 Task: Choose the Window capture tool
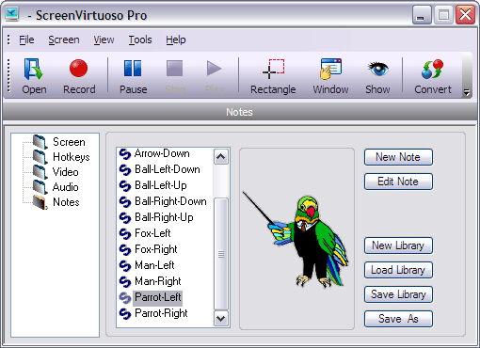pyautogui.click(x=330, y=76)
